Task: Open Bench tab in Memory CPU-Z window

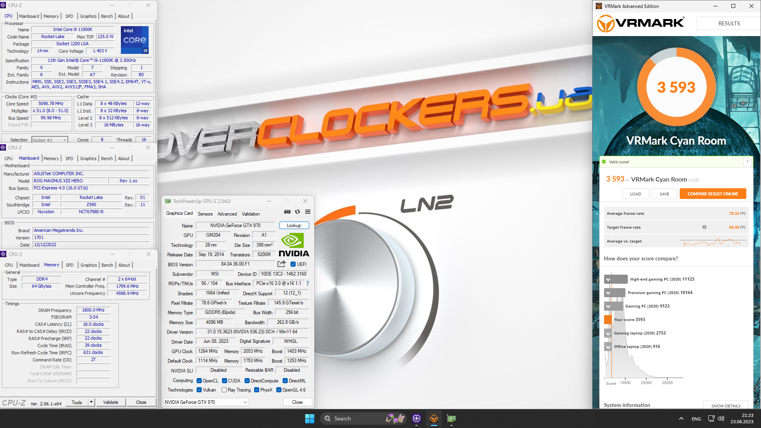Action: (107, 265)
